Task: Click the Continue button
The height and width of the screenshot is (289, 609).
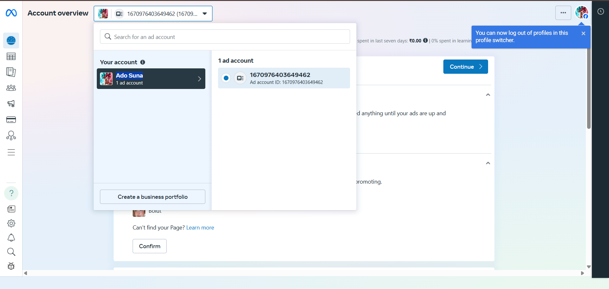Action: [x=466, y=67]
